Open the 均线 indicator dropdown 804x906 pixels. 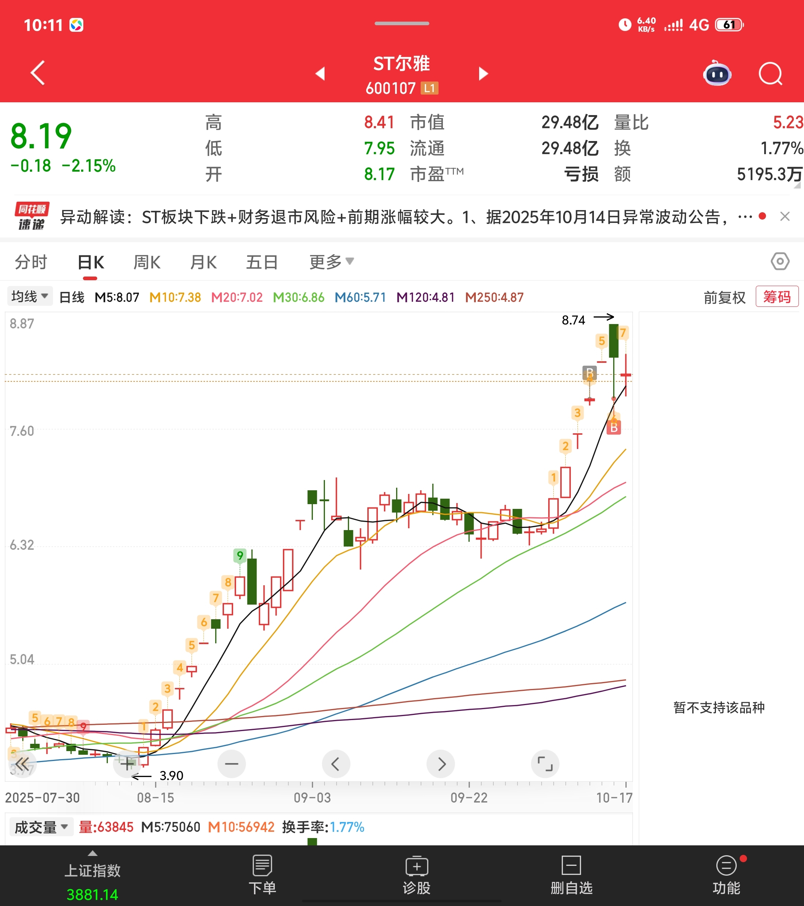coord(29,296)
